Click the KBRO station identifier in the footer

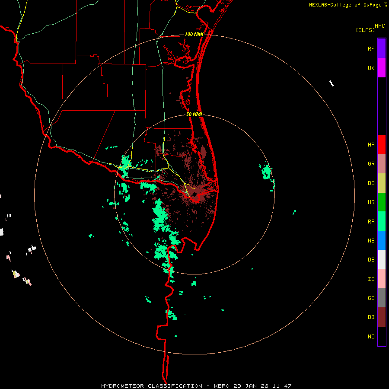pyautogui.click(x=222, y=386)
